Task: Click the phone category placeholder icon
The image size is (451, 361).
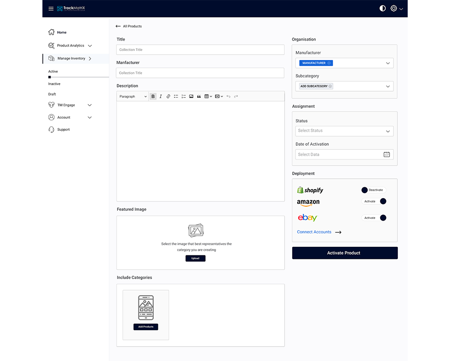Action: pos(146,307)
